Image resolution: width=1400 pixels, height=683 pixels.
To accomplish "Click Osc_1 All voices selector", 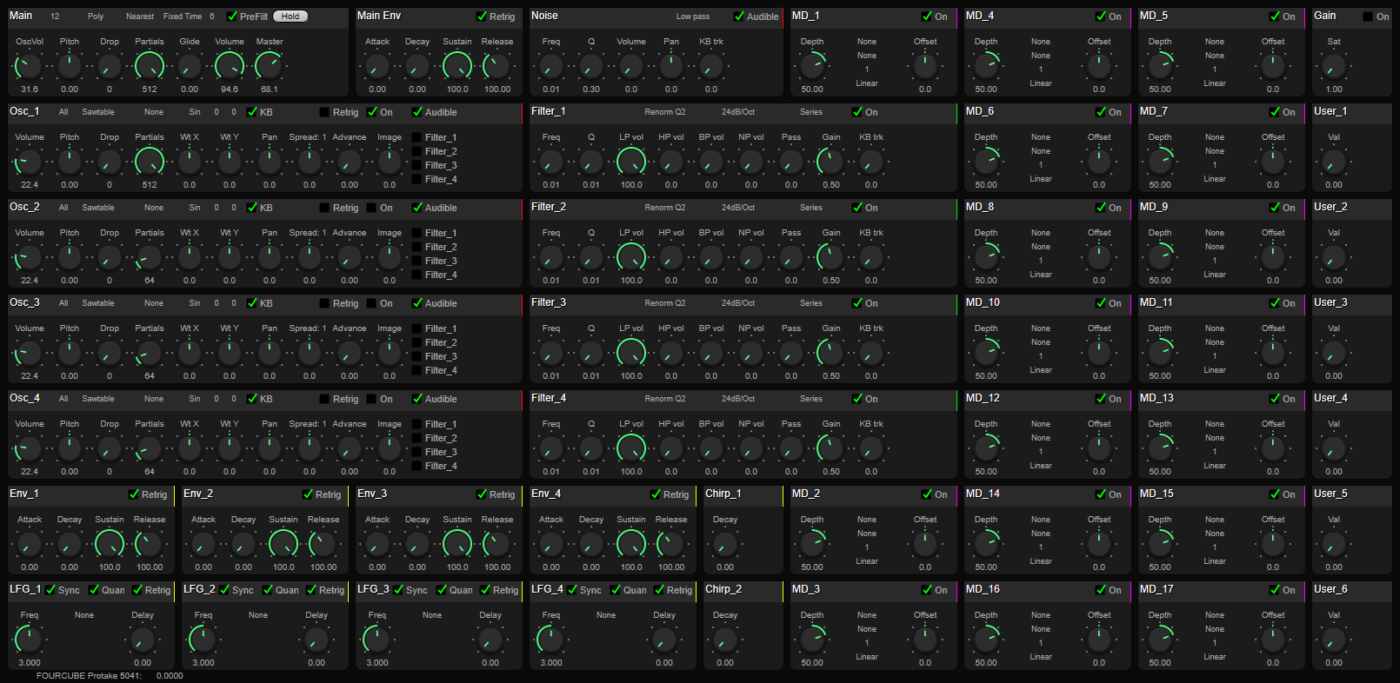I will tap(63, 112).
